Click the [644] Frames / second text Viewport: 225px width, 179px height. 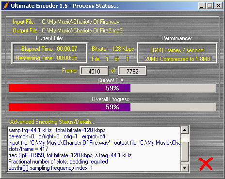click(178, 50)
